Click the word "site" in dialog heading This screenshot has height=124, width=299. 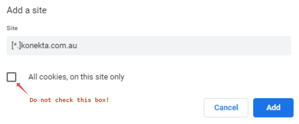point(39,10)
